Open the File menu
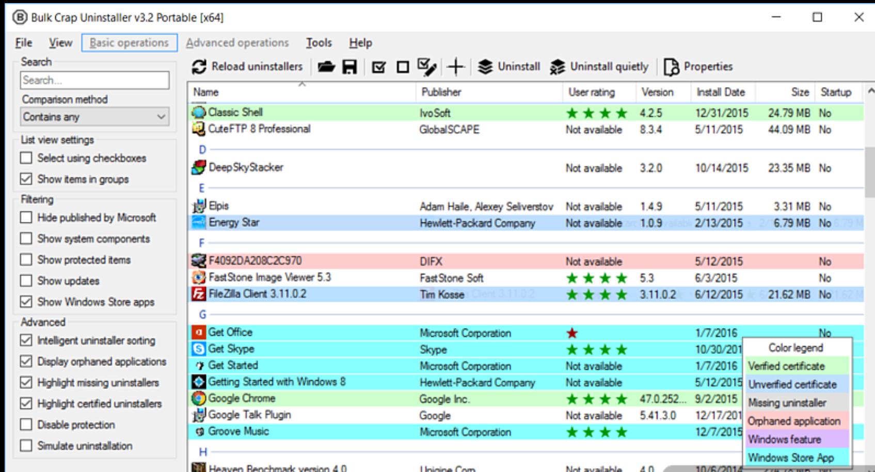 pos(24,43)
